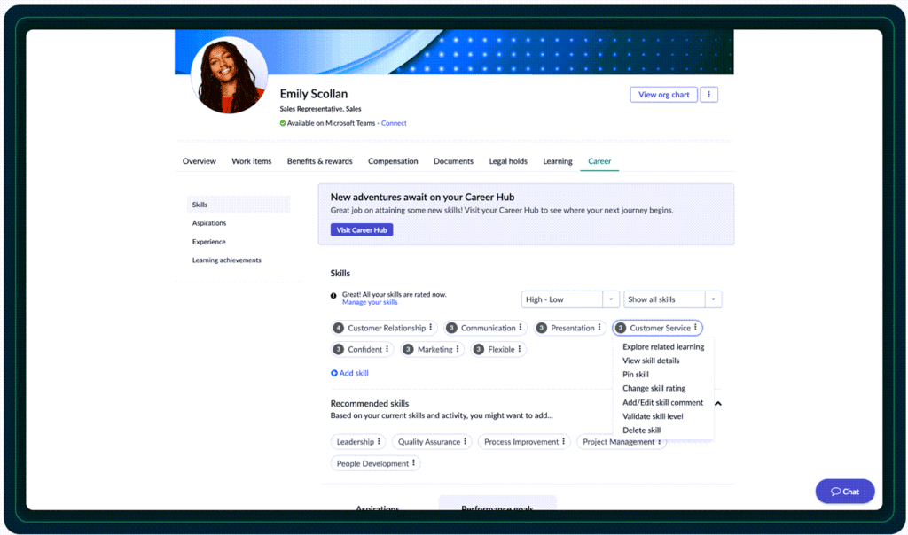Open the Leadership recommended skill menu
The image size is (908, 535).
tap(380, 441)
